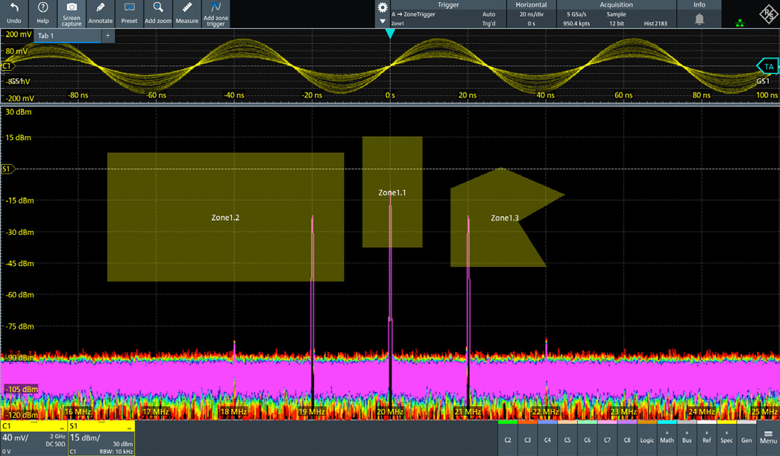Toggle channel C2 on
Viewport: 780px width, 456px height.
[508, 437]
